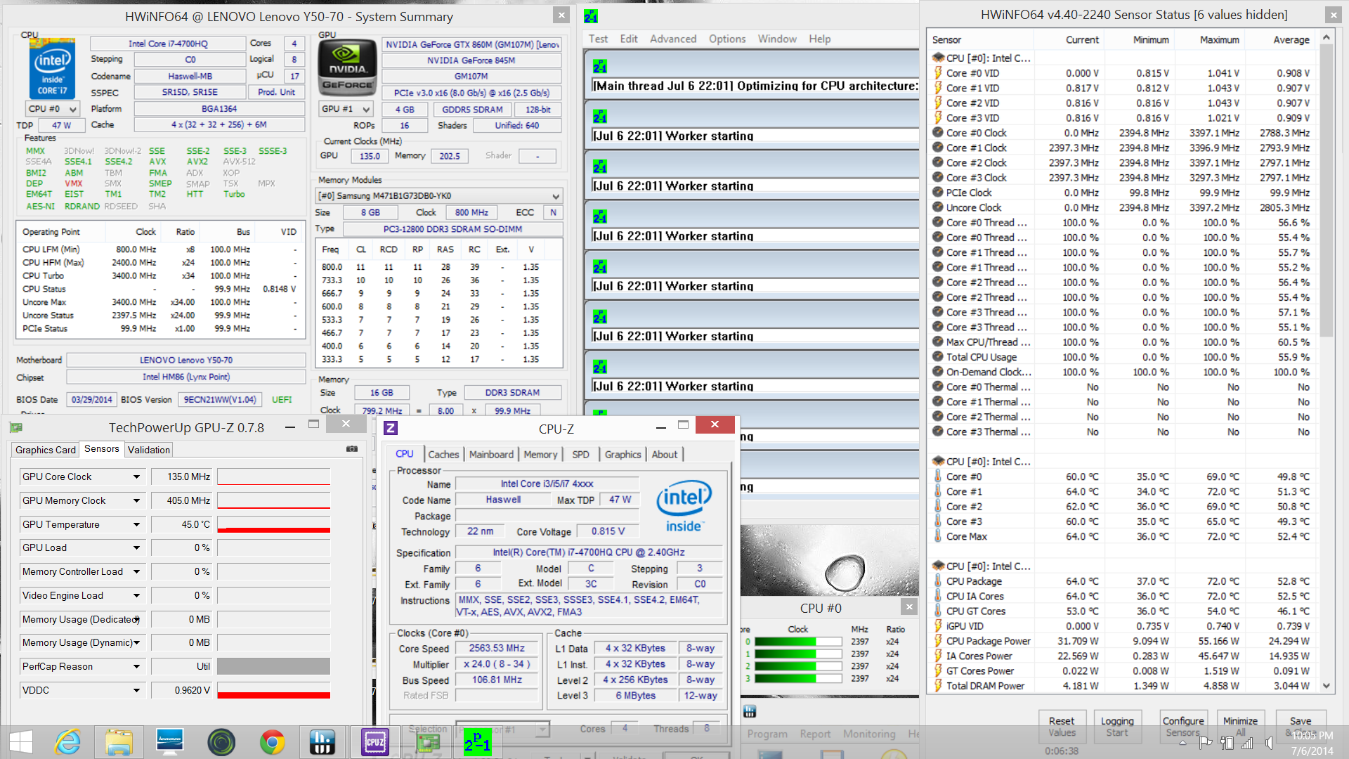This screenshot has height=759, width=1349.
Task: Switch to the HWiNFO taskbar icon
Action: [x=322, y=742]
